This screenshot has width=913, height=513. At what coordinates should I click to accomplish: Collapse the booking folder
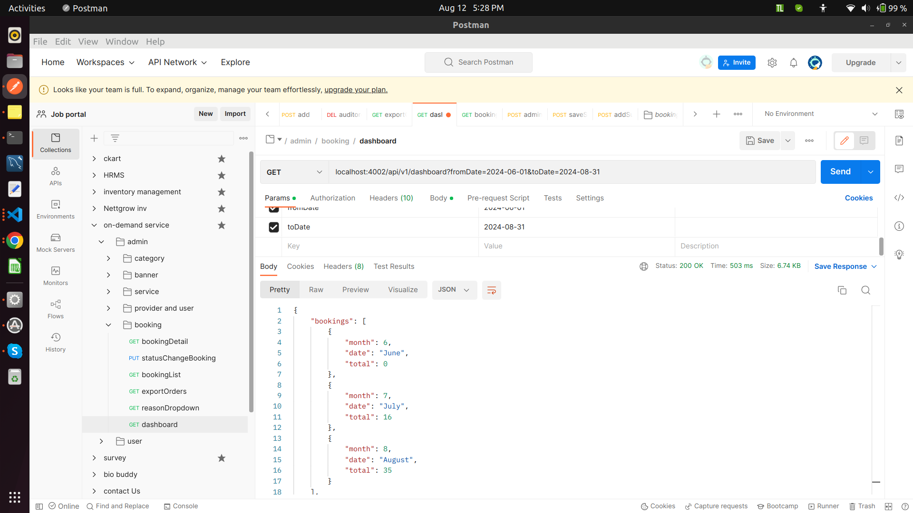pyautogui.click(x=108, y=325)
